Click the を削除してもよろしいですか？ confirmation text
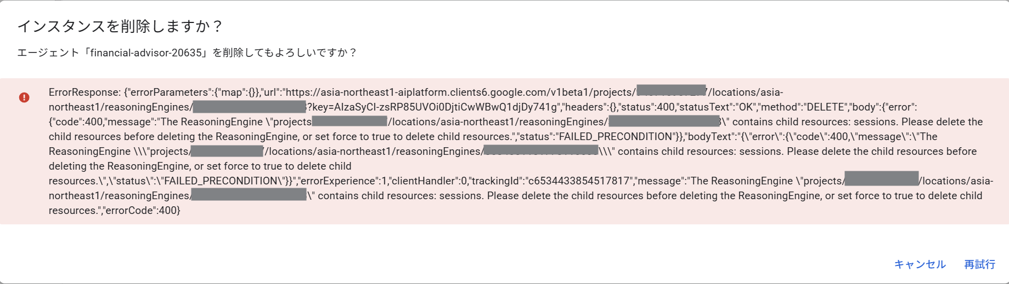 (285, 53)
